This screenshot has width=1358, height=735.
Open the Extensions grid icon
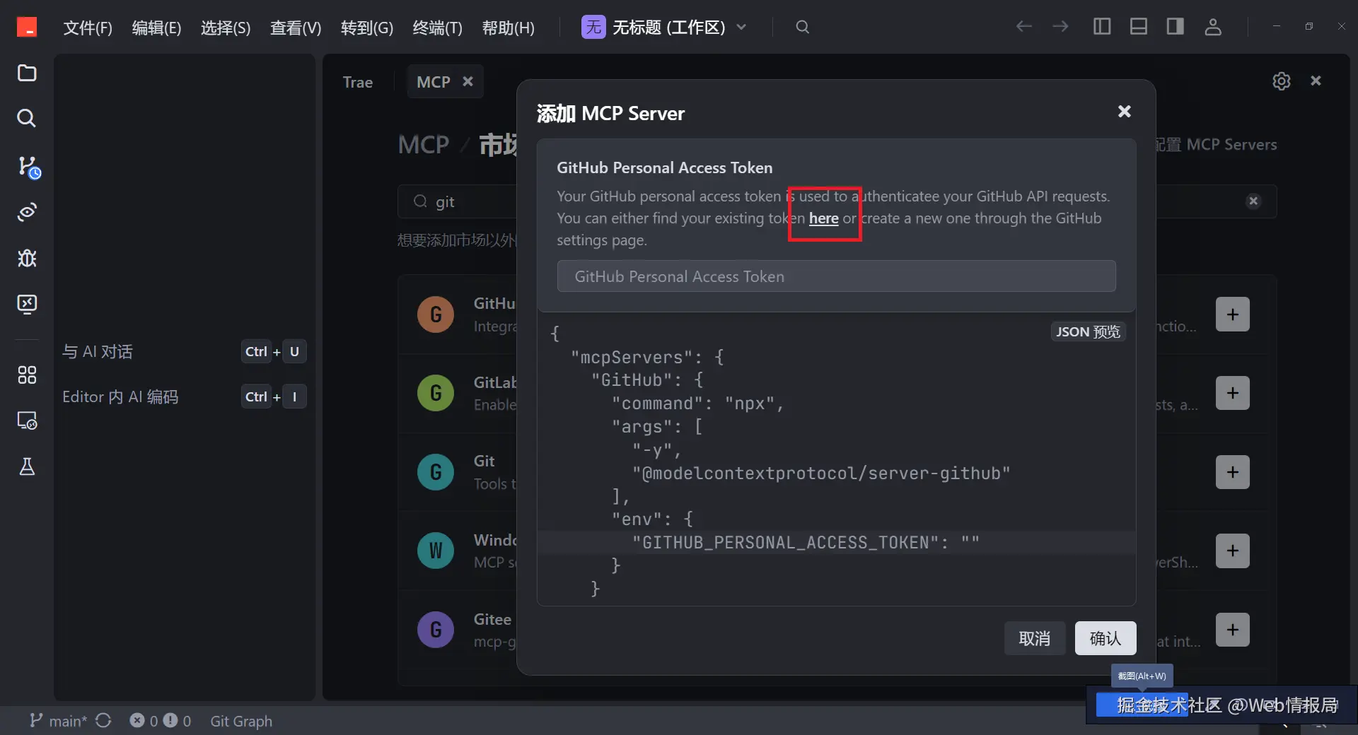click(x=27, y=375)
